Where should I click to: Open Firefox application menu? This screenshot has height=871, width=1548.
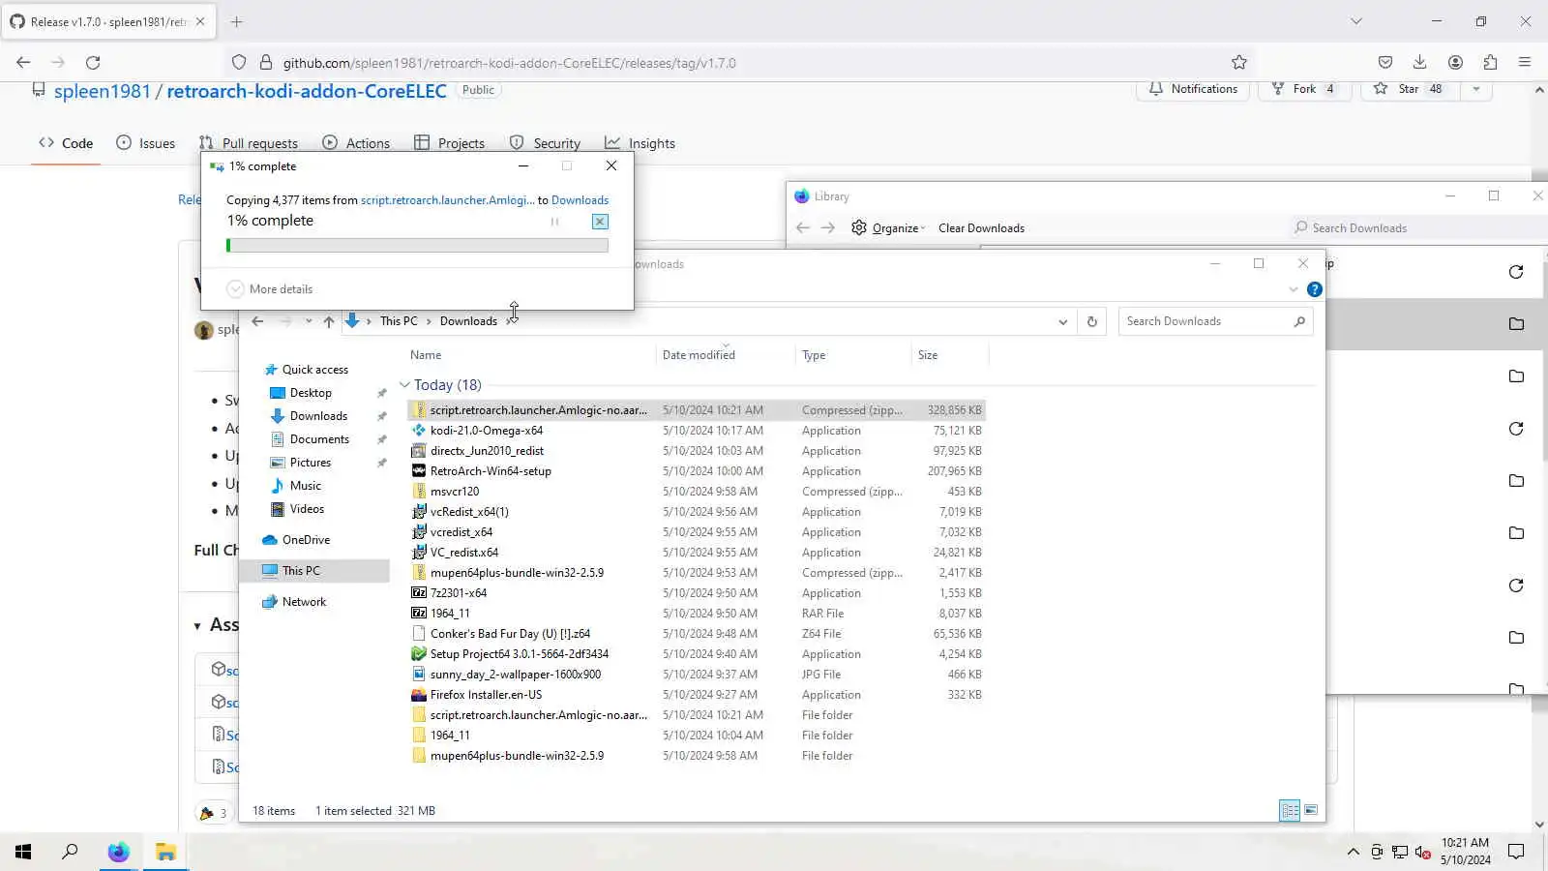1525,63
